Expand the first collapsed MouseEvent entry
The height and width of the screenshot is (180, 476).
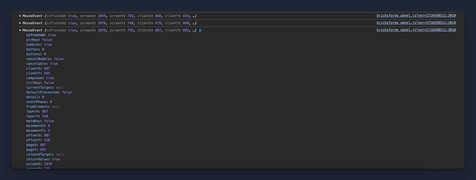point(20,16)
